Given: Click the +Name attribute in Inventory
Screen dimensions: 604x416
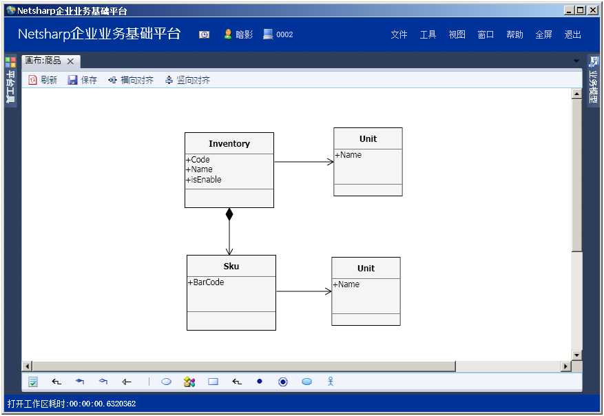Looking at the screenshot, I should pos(199,169).
